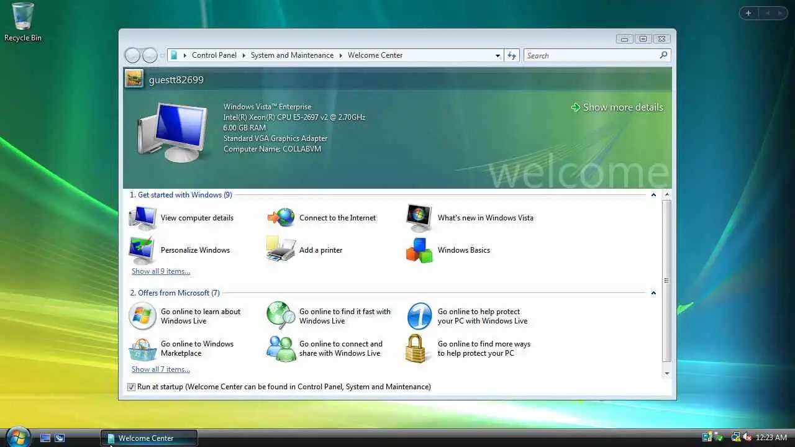Click in the Search input field
The width and height of the screenshot is (795, 447).
tap(591, 55)
